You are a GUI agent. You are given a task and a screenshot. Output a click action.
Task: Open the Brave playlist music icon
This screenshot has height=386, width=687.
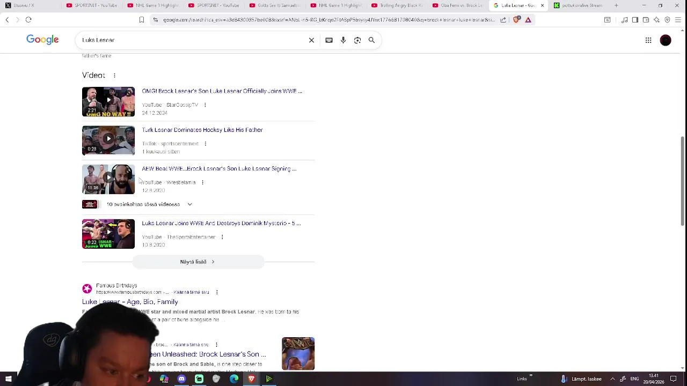[625, 20]
